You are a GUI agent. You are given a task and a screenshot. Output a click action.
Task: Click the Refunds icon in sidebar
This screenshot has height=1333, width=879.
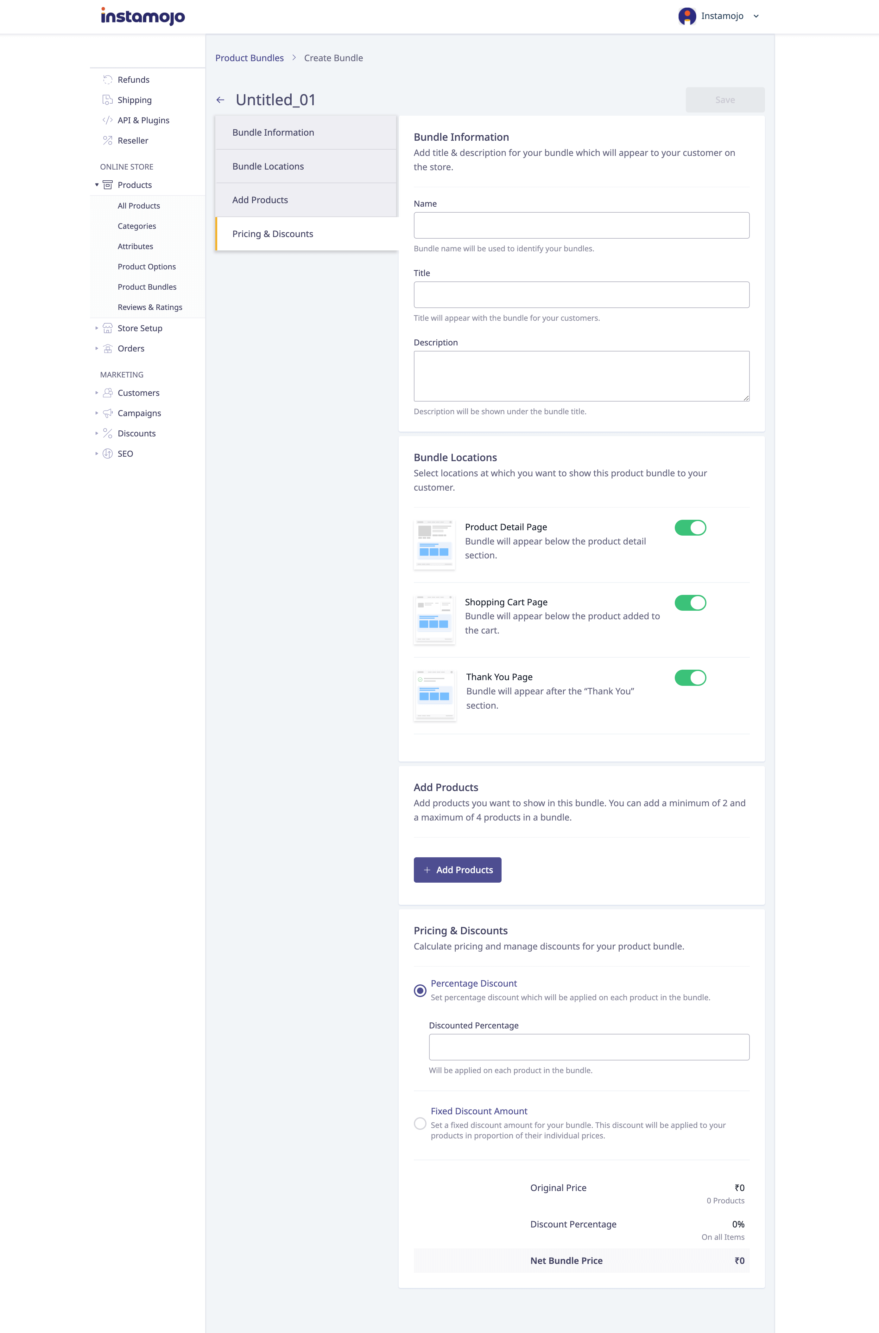pos(108,80)
